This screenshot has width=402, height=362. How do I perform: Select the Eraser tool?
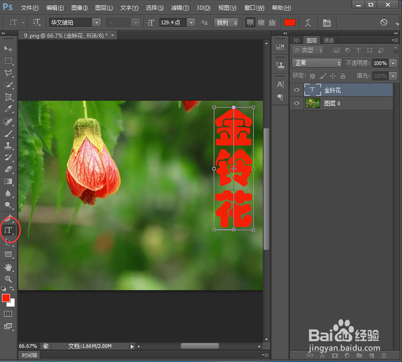tap(8, 169)
